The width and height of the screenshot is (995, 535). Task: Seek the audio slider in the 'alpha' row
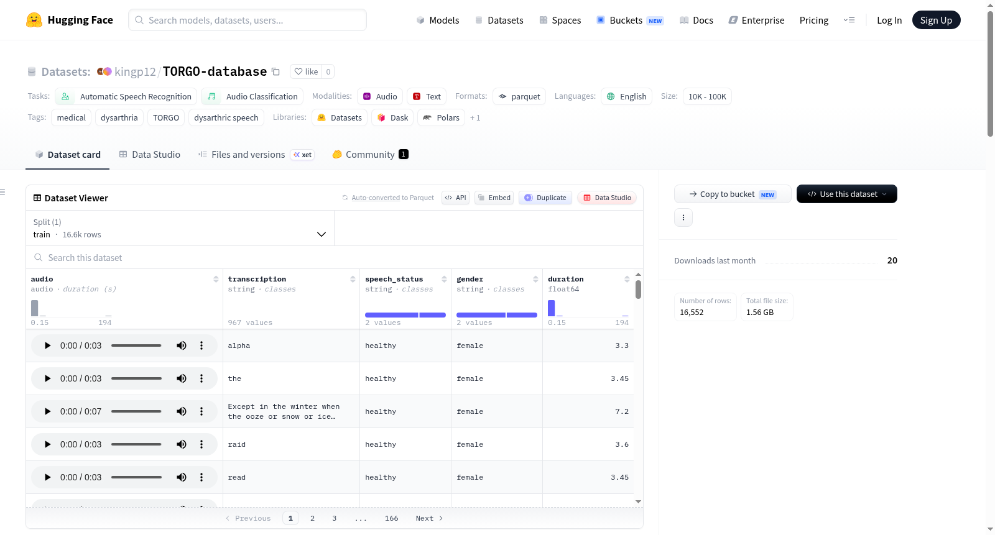click(136, 345)
